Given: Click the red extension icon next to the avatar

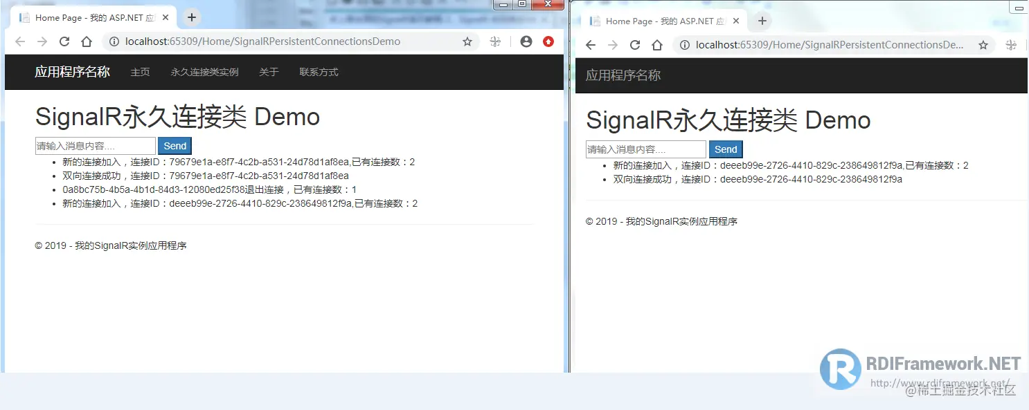Looking at the screenshot, I should [548, 41].
